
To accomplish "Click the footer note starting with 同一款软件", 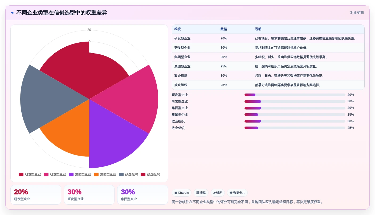I will coord(248,202).
